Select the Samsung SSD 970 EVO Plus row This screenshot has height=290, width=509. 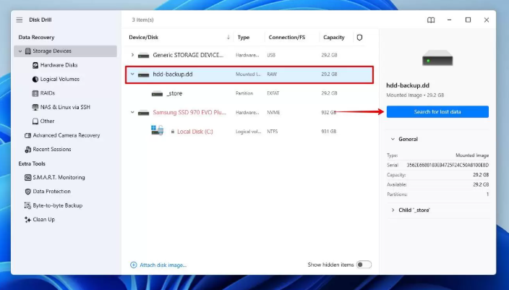click(x=249, y=112)
